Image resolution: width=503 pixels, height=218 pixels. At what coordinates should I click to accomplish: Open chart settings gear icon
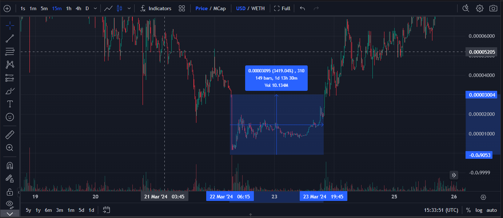pyautogui.click(x=480, y=8)
